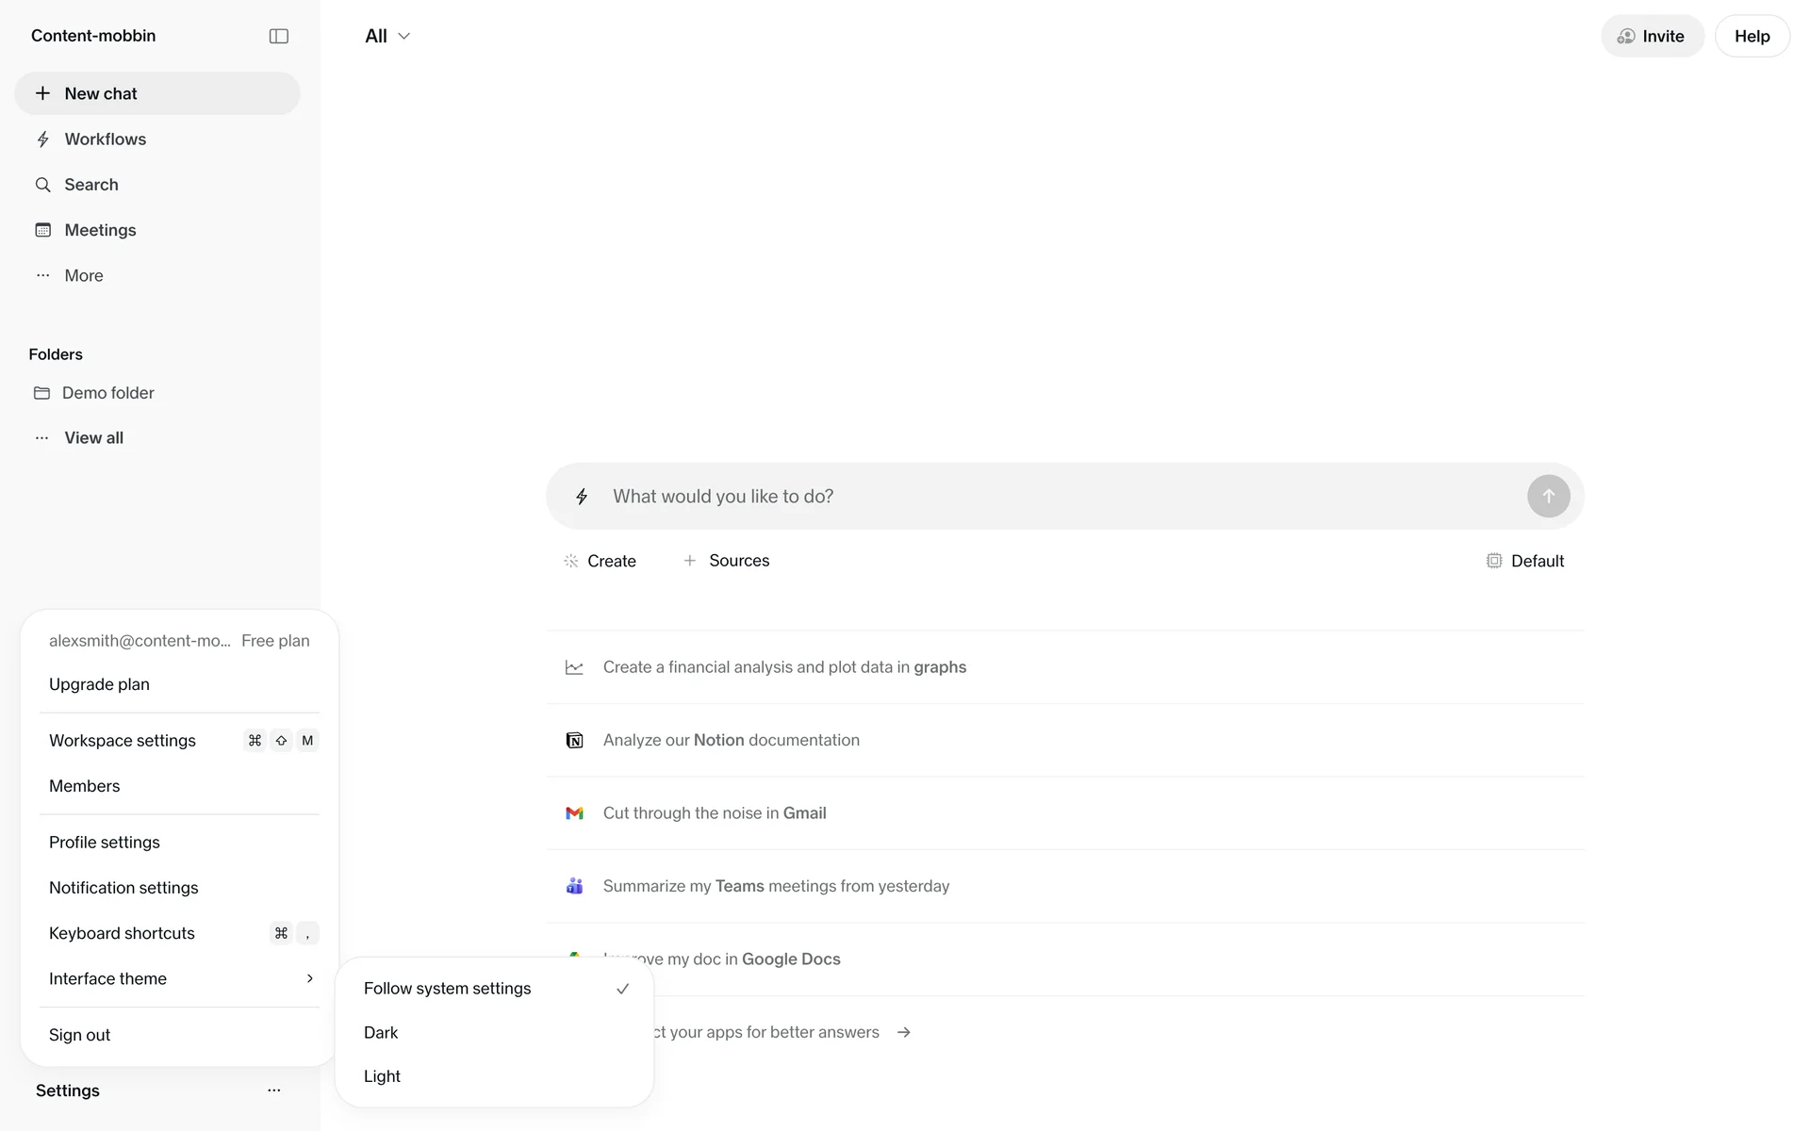
Task: Click the Help button
Action: 1752,36
